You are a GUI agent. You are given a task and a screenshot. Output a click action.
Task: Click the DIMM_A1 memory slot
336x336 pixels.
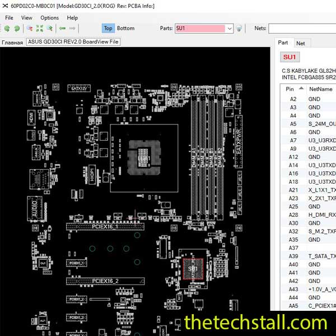[194, 157]
